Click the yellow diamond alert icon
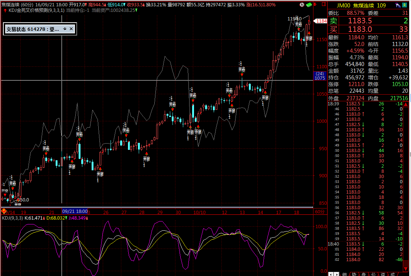The width and height of the screenshot is (411, 276). [x=4, y=211]
